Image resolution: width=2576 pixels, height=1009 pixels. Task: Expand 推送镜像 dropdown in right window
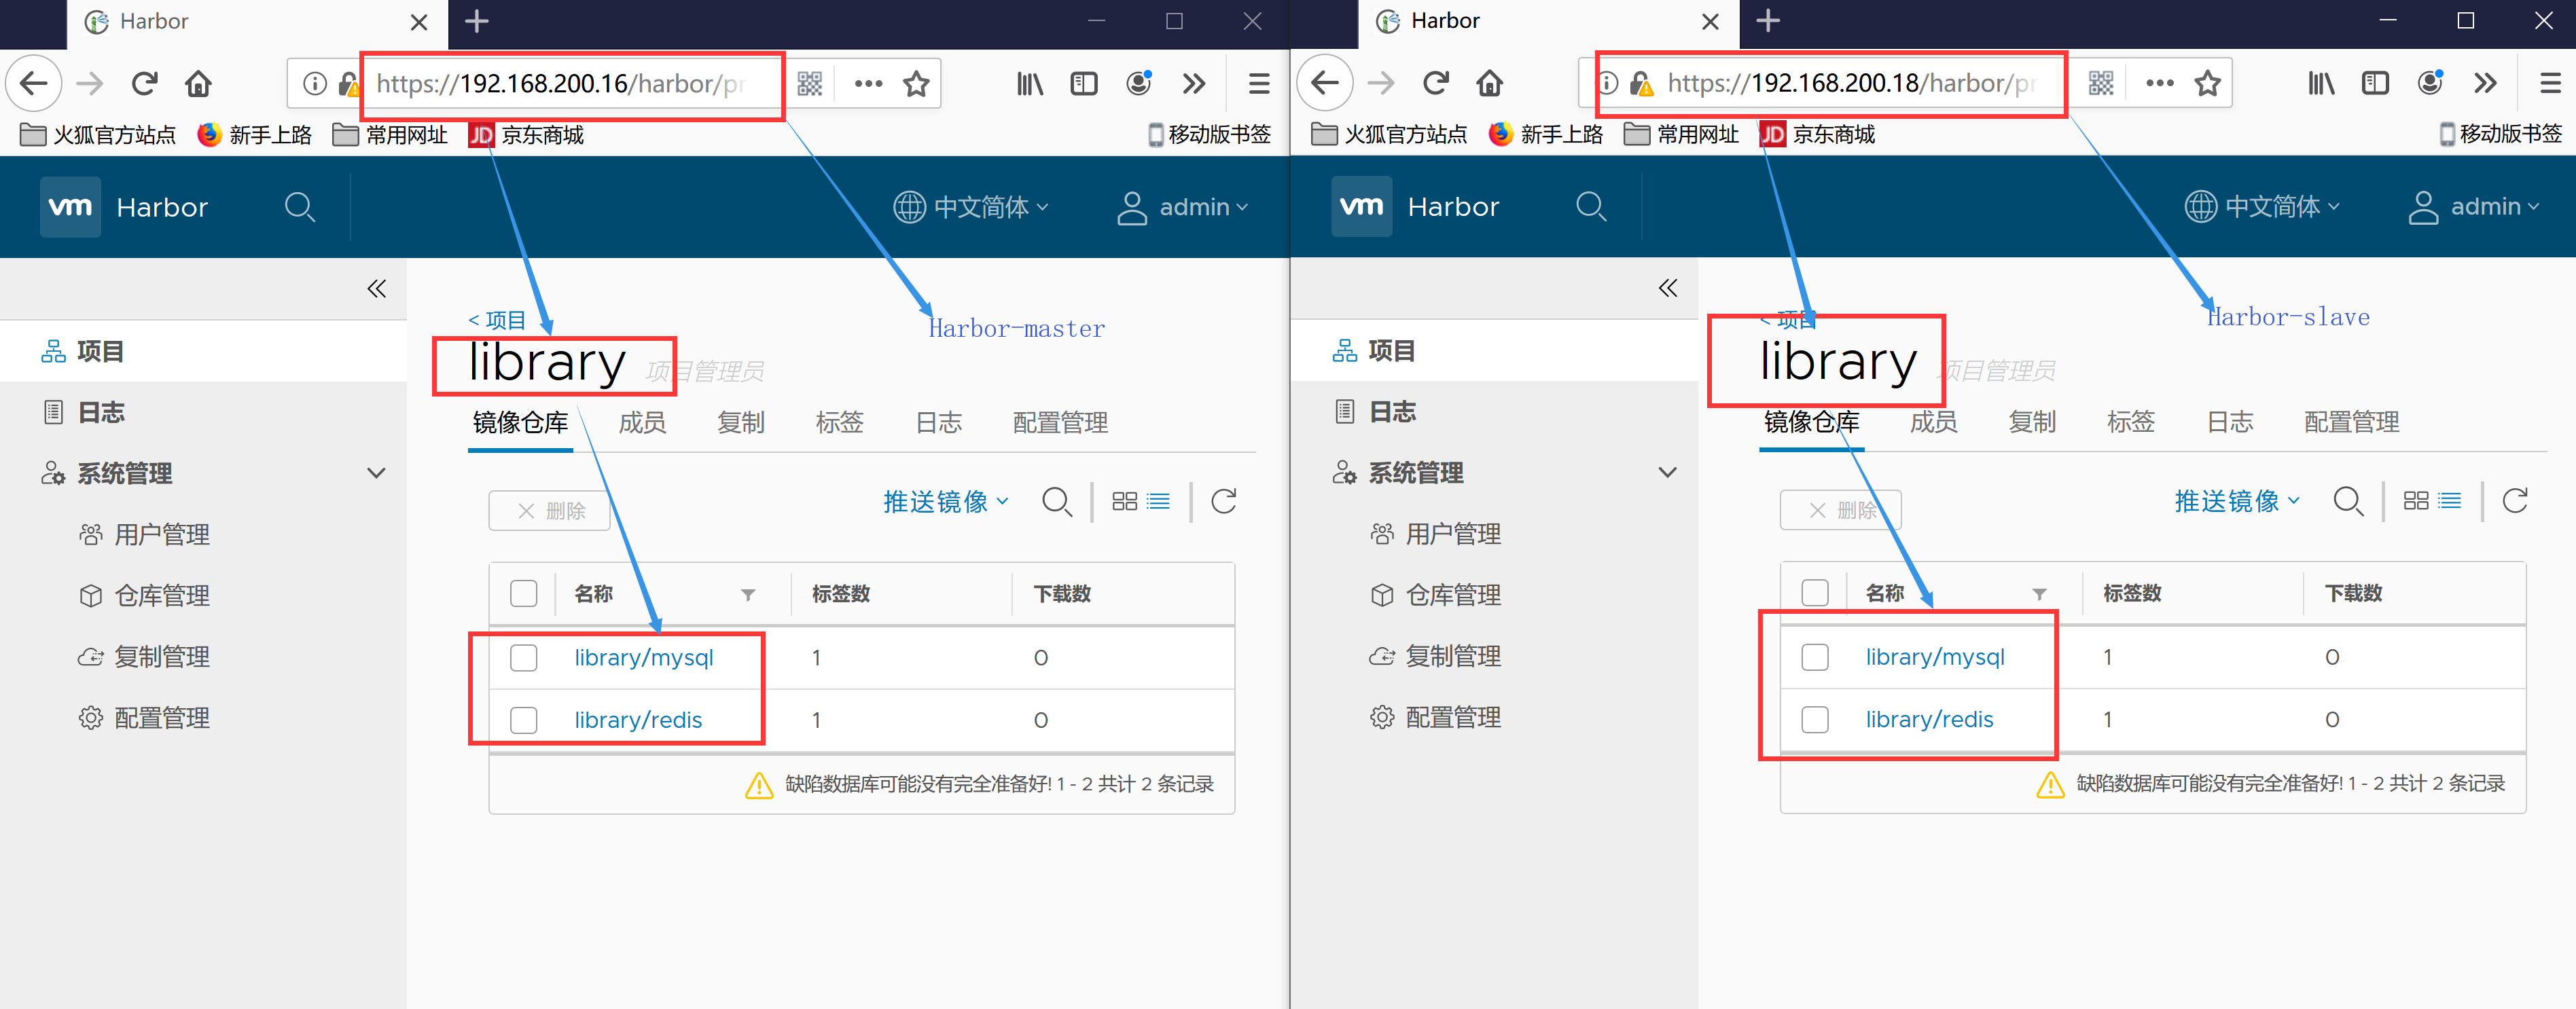point(2237,500)
